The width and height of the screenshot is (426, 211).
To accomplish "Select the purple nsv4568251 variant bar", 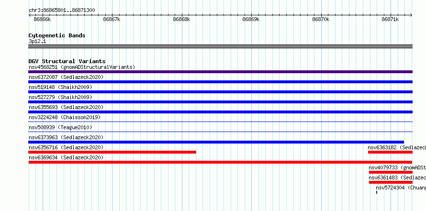I will click(x=220, y=72).
